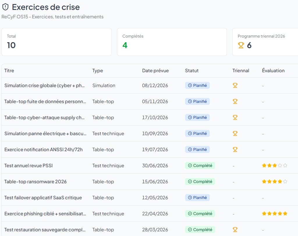Click the five-star rating for Exercice phishing ciblé

(x=274, y=214)
